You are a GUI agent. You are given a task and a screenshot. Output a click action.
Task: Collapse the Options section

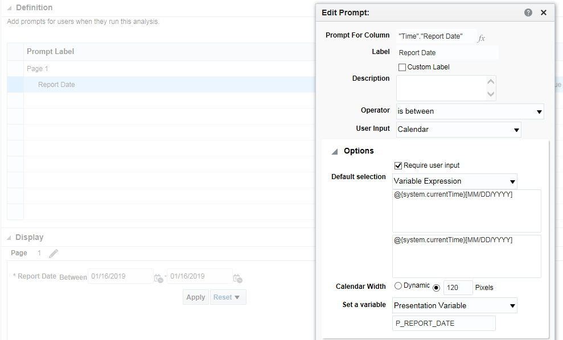point(336,151)
